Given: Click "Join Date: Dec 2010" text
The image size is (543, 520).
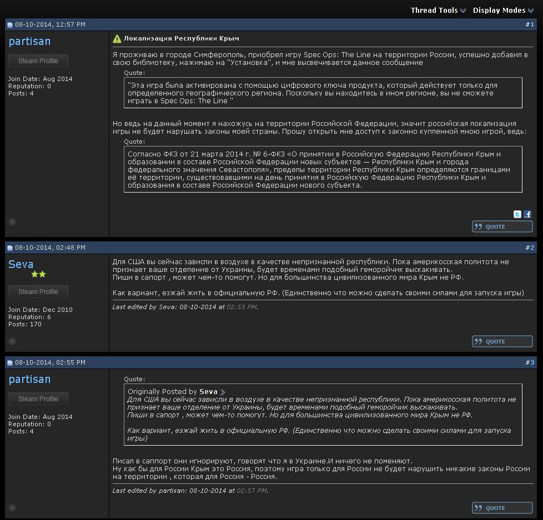Looking at the screenshot, I should 41,310.
